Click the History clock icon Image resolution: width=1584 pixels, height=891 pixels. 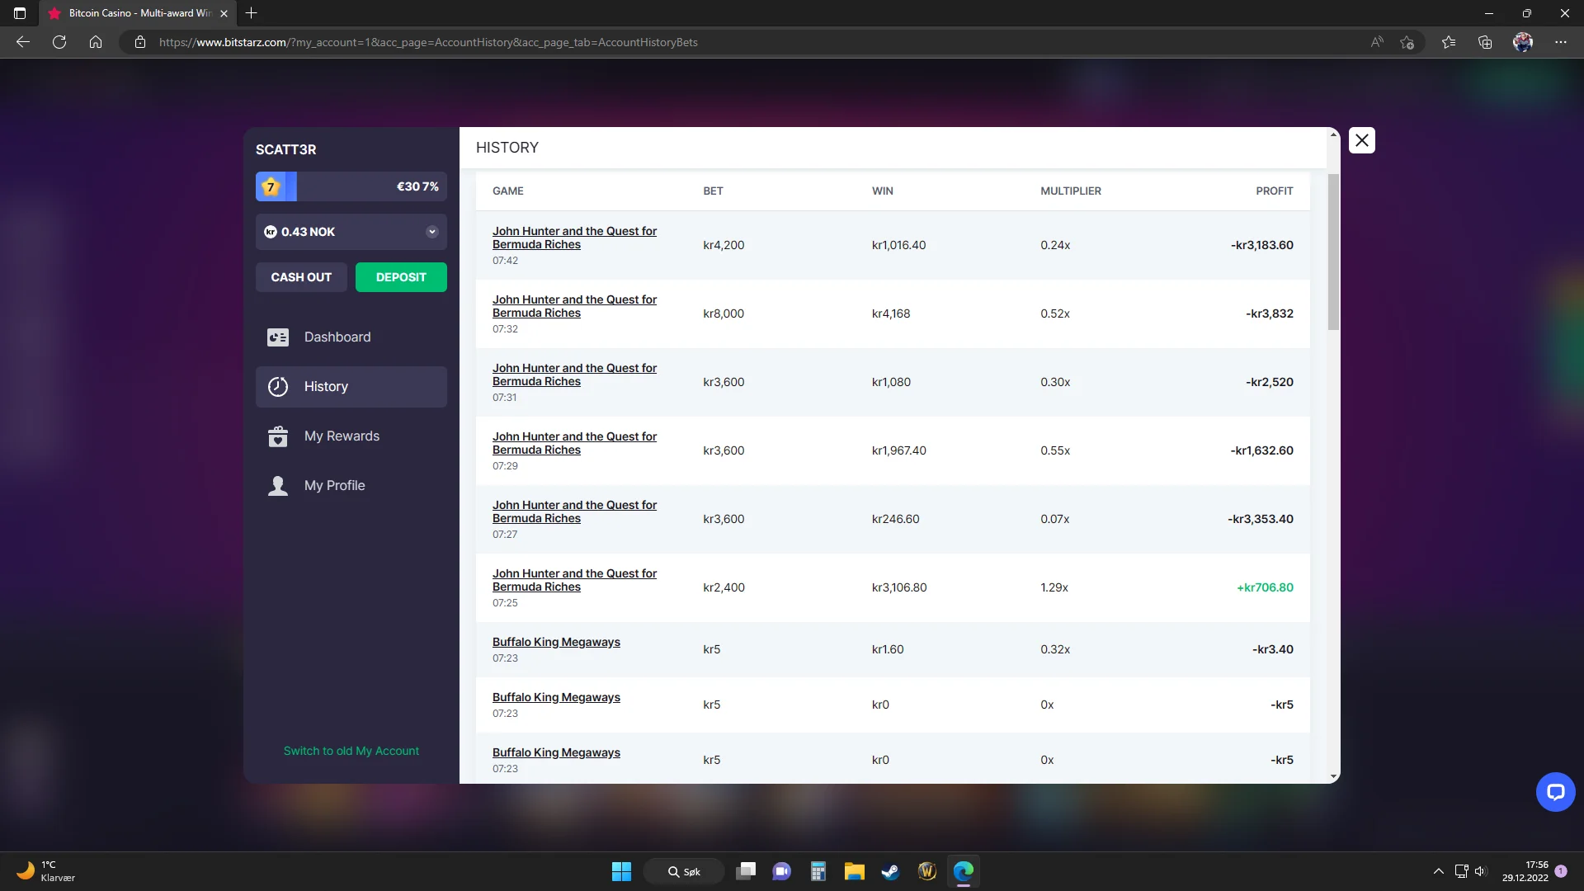point(278,387)
